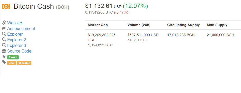Image resolution: width=241 pixels, height=93 pixels.
Task: Open the Explorer 3 link
Action: [x=16, y=46]
